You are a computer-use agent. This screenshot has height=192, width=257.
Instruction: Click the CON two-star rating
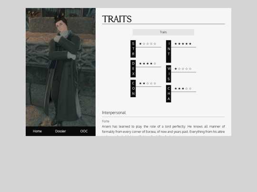(148, 83)
